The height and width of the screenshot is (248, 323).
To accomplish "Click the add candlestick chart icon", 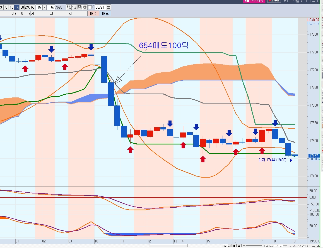I will click(69, 8).
